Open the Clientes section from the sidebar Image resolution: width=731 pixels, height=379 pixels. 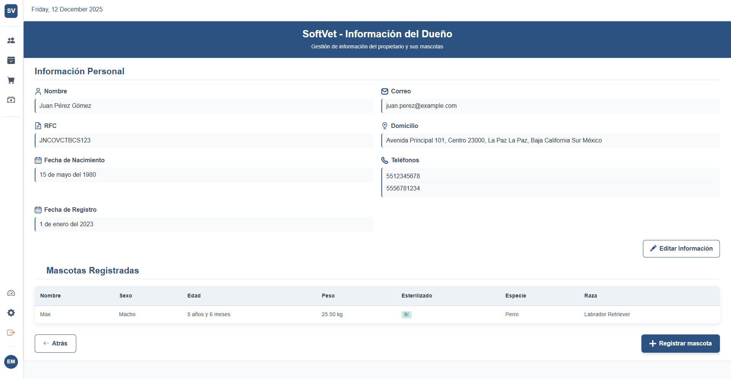[11, 40]
